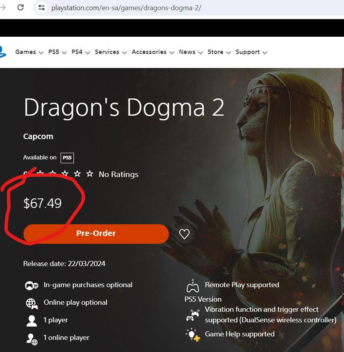The height and width of the screenshot is (352, 344).
Task: Click the In-game purchases optional text
Action: point(88,285)
